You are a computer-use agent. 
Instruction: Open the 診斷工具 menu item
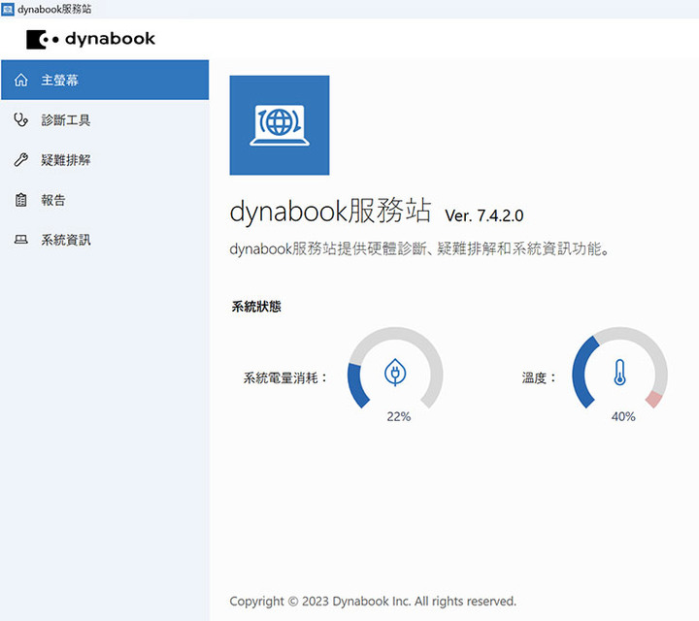click(105, 120)
